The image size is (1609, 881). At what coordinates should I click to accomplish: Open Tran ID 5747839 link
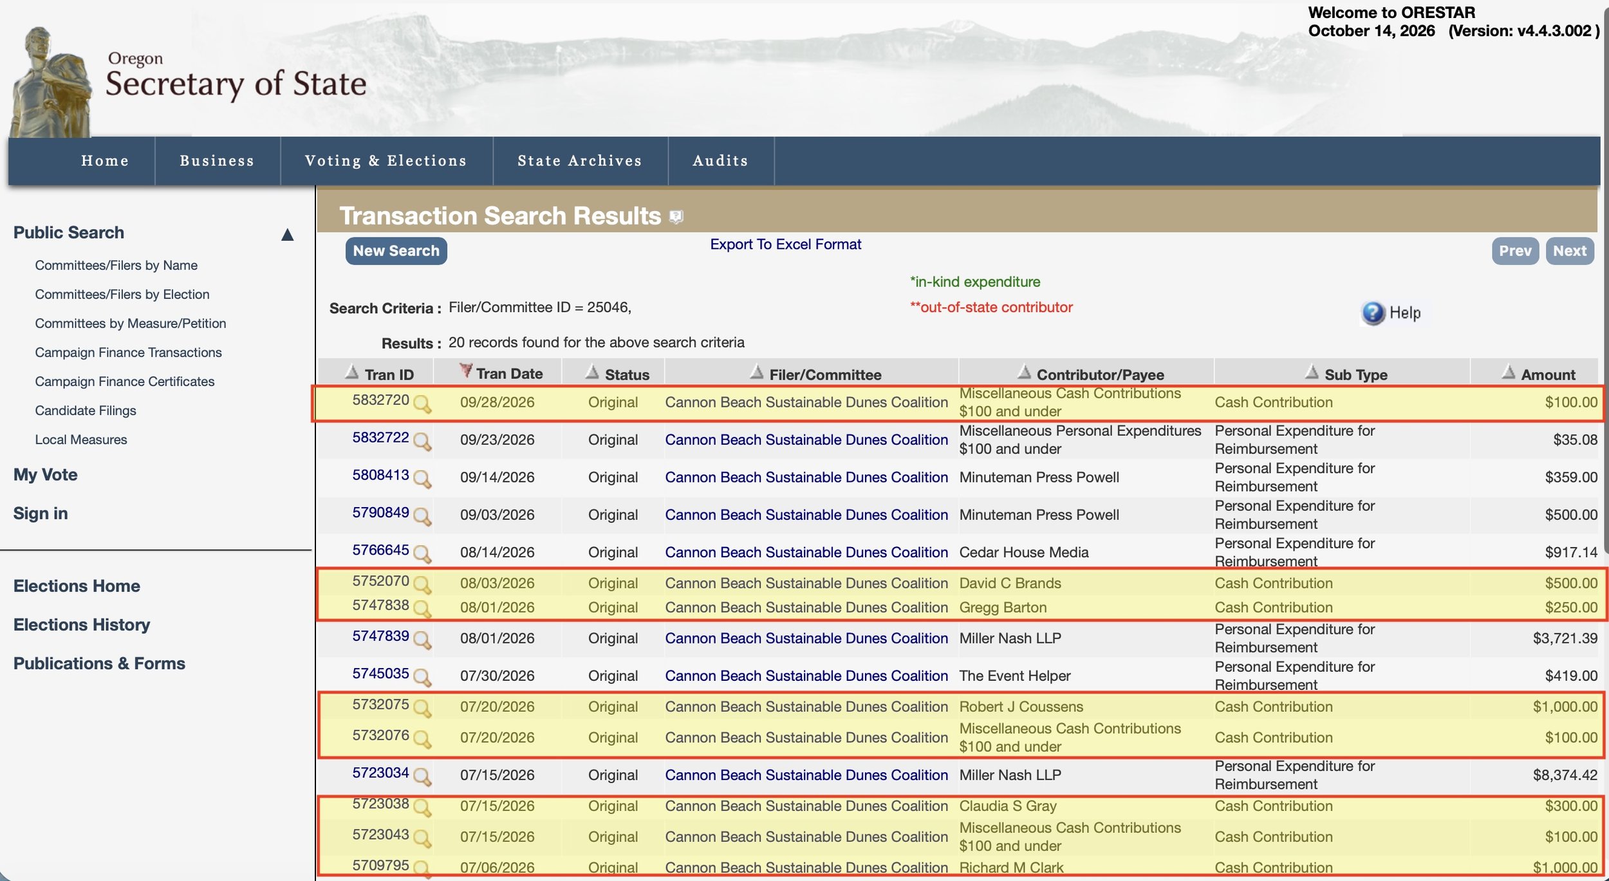380,636
